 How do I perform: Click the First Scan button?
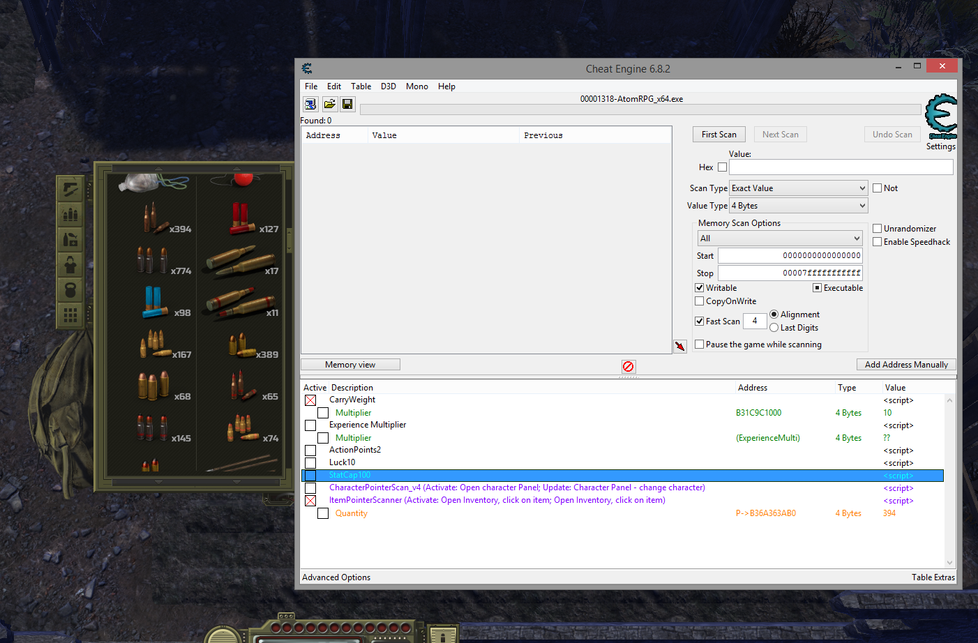[719, 135]
